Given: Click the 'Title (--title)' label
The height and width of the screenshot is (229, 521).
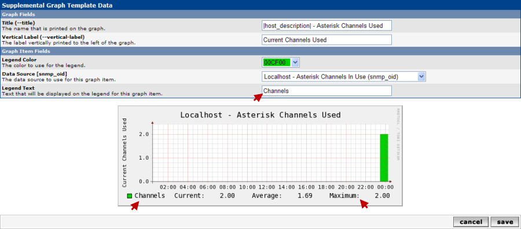Looking at the screenshot, I should 19,23.
